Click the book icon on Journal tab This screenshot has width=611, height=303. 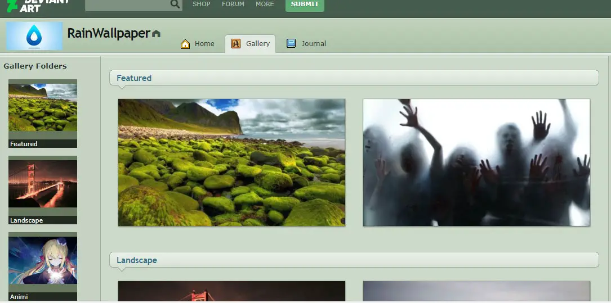291,43
